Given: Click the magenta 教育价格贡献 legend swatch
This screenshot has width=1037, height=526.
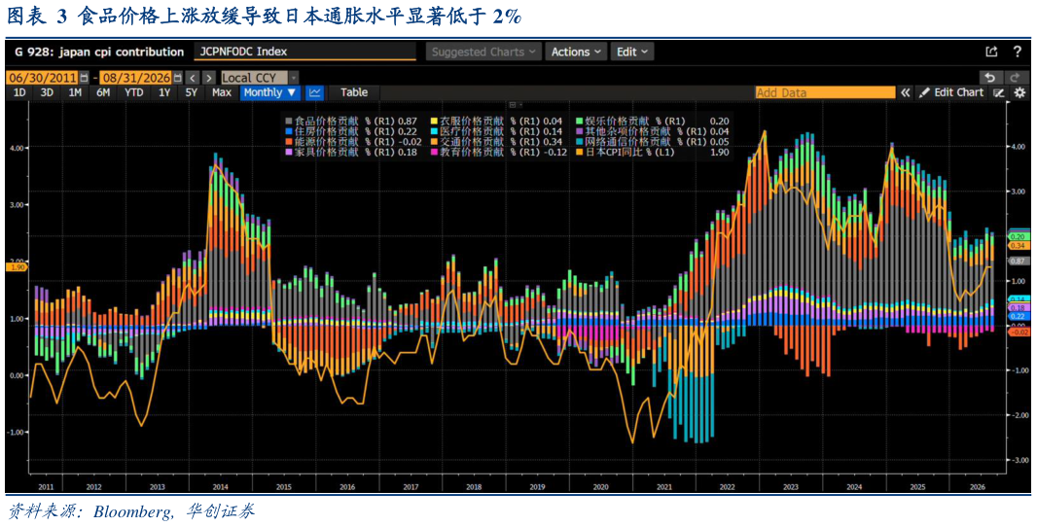Looking at the screenshot, I should [x=434, y=152].
